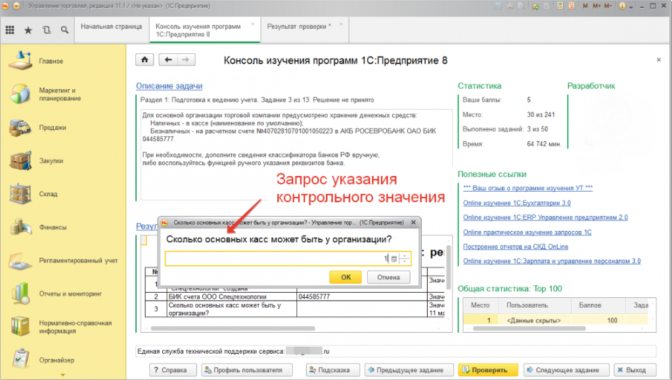Select the <Данные скрыты> row
The image size is (672, 380).
556,320
